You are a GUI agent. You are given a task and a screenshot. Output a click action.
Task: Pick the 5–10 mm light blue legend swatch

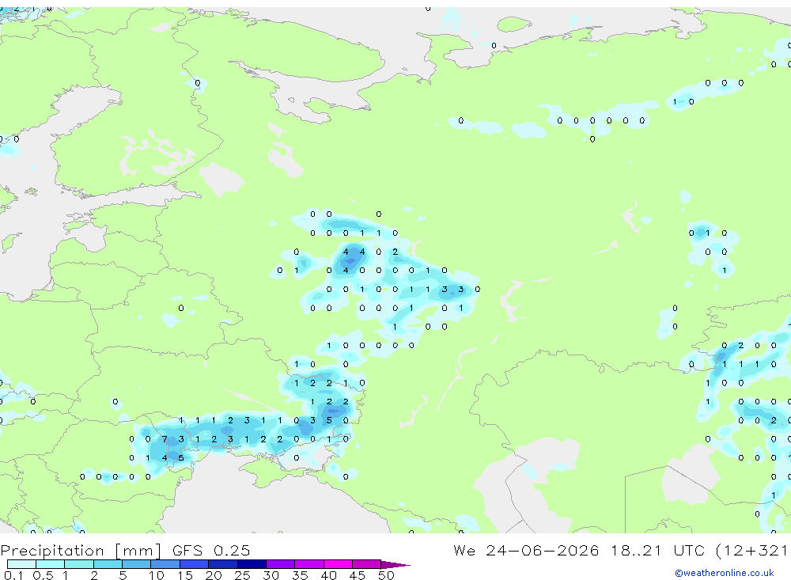point(137,564)
